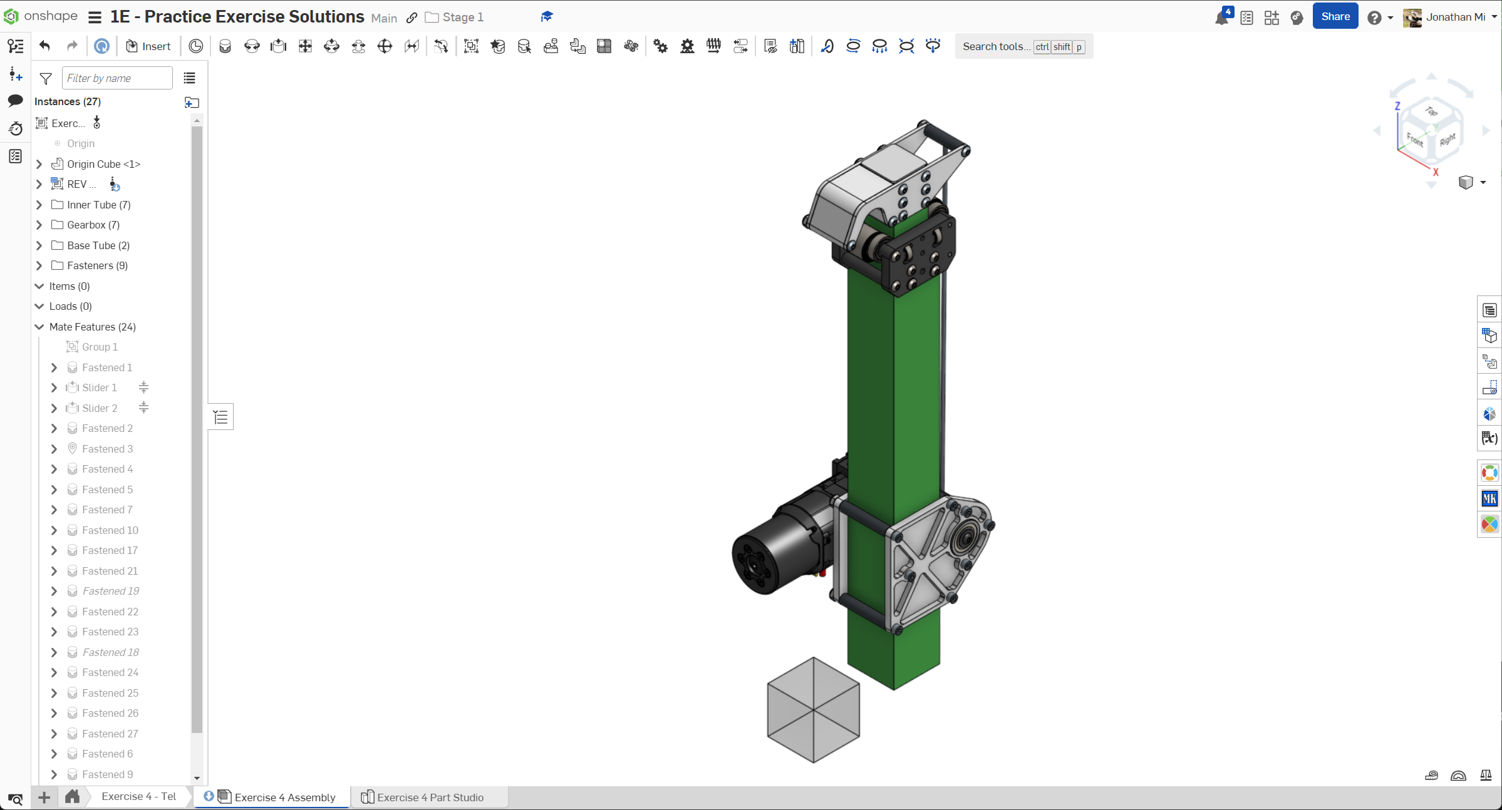Select the Slider mate tool
The width and height of the screenshot is (1502, 810).
click(x=278, y=46)
